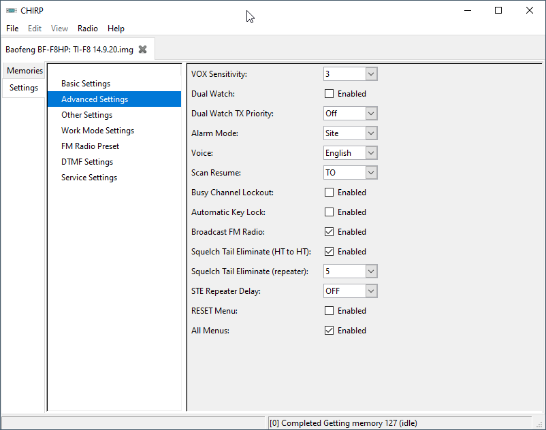The width and height of the screenshot is (546, 430).
Task: Open the View menu
Action: tap(59, 29)
